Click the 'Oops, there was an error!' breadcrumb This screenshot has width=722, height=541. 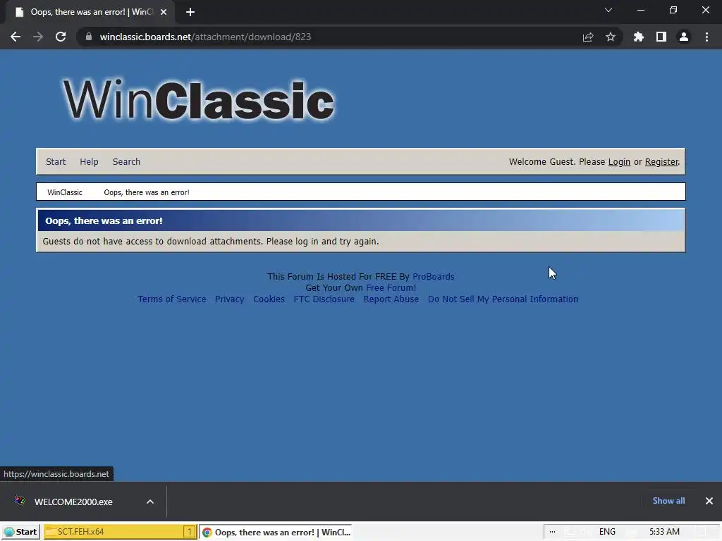147,192
